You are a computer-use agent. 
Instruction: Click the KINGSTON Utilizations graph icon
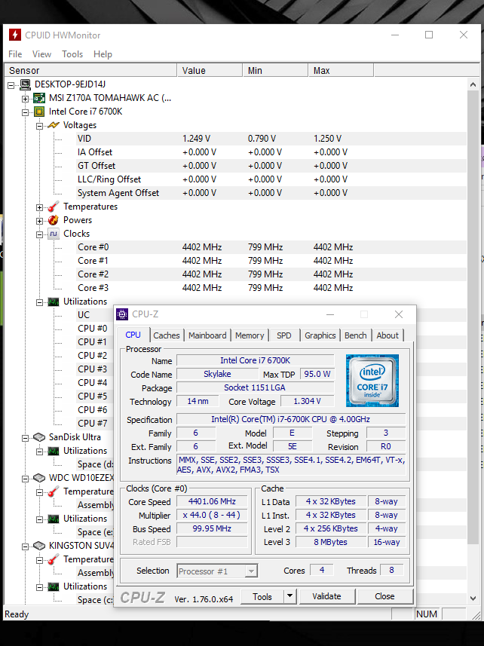click(x=54, y=586)
